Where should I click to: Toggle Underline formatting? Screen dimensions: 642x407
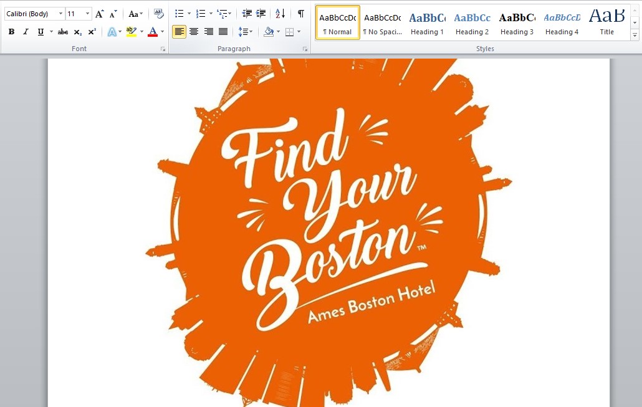point(41,32)
